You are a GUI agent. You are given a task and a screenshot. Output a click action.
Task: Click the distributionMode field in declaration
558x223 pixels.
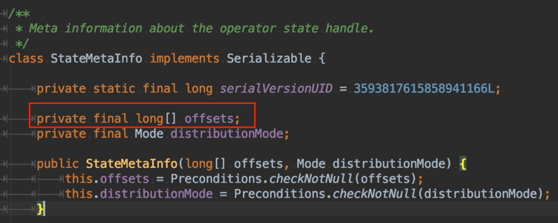(x=227, y=134)
